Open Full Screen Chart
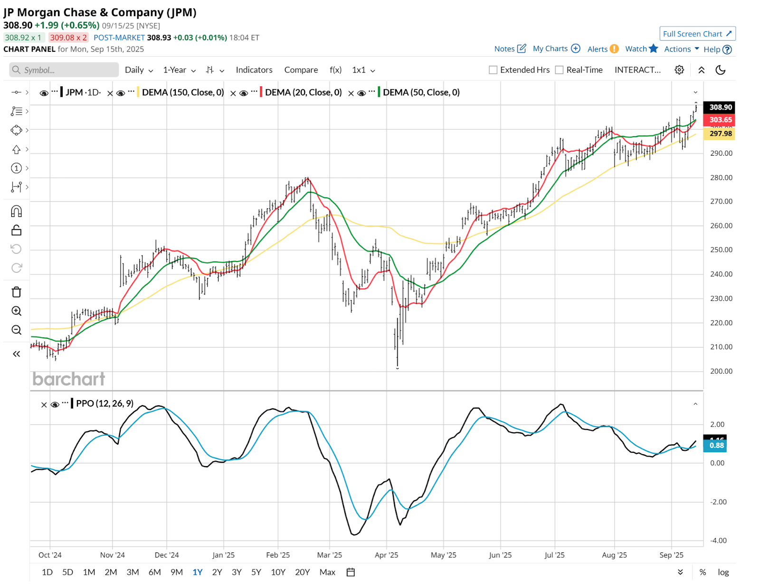 (697, 34)
